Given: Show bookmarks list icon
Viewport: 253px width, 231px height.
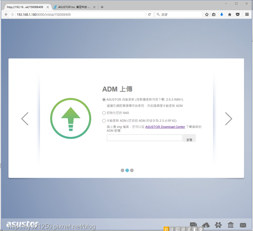Looking at the screenshot, I should coord(214,15).
